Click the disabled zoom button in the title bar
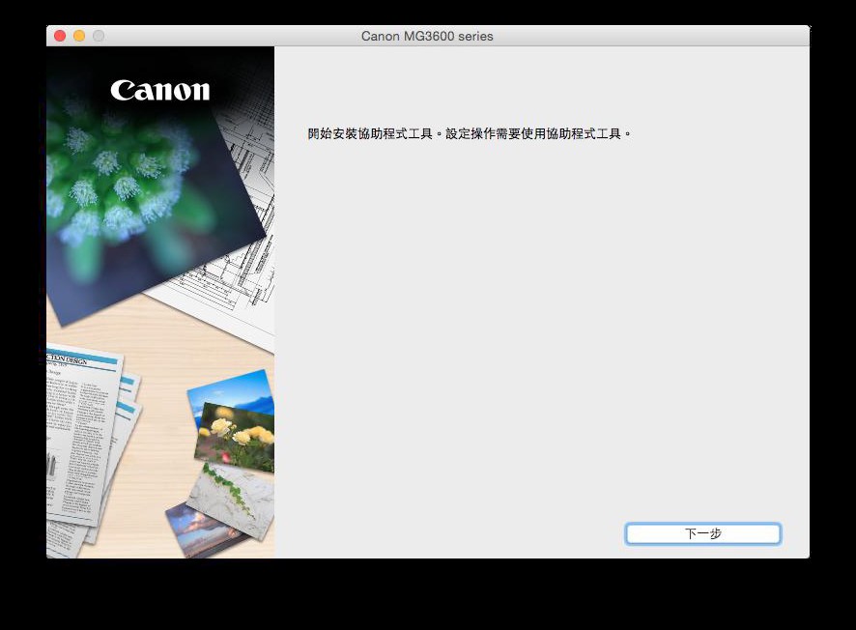The image size is (856, 630). click(x=99, y=36)
